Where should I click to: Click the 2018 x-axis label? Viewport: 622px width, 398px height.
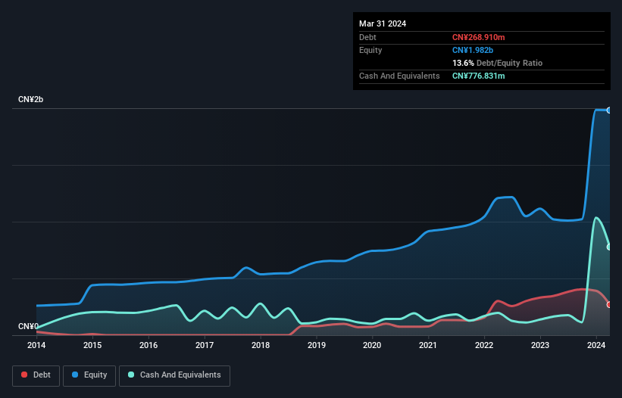[x=261, y=345]
